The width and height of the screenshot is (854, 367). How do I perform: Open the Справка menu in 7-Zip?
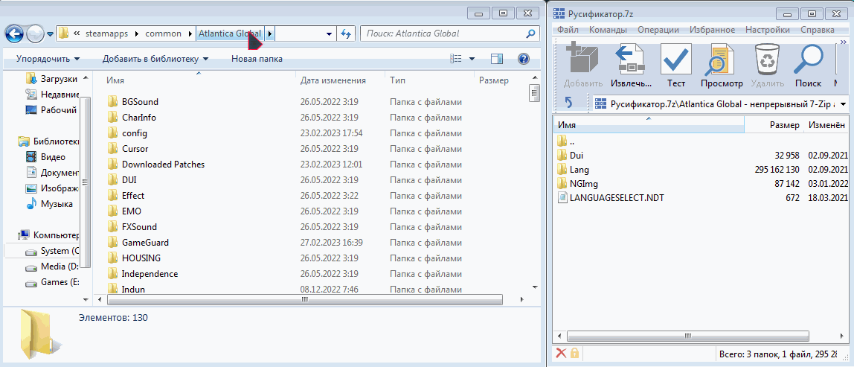(x=817, y=30)
